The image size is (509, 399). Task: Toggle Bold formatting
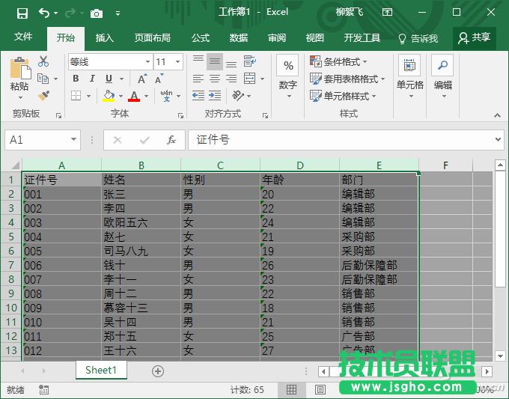[76, 79]
